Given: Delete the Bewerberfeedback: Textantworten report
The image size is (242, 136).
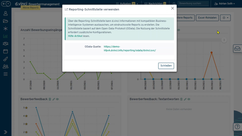Looking at the screenshot, I should [x=181, y=99].
